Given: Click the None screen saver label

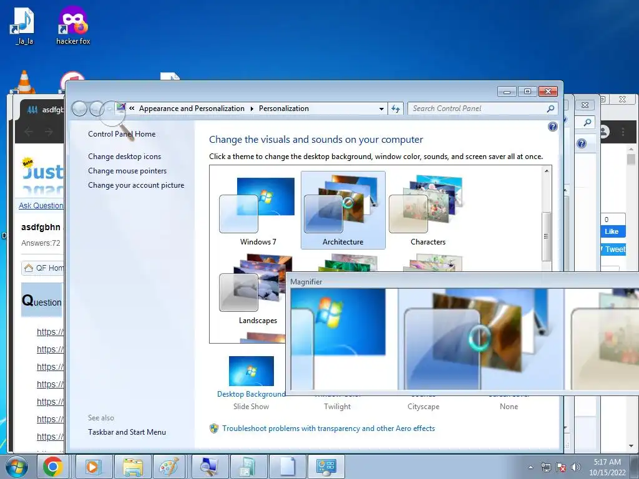Looking at the screenshot, I should [509, 407].
